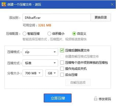This screenshot has width=116, height=106.
Task: Open the 压缩格式 zip dropdown
Action: (40, 52)
